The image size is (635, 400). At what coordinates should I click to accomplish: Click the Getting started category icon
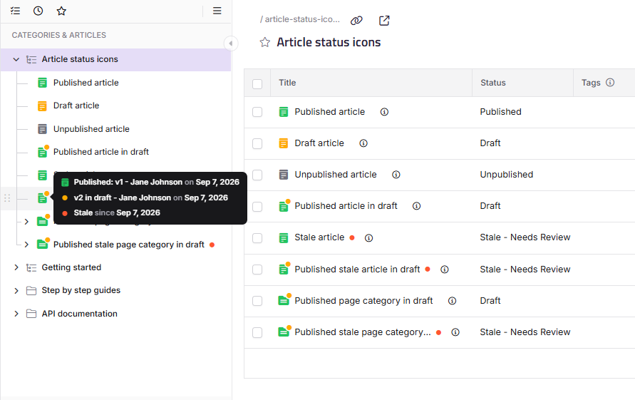pyautogui.click(x=31, y=267)
